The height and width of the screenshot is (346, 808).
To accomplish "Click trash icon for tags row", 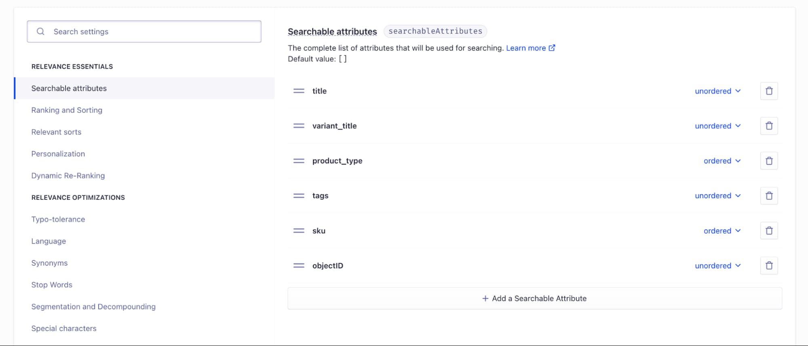I will pos(769,196).
